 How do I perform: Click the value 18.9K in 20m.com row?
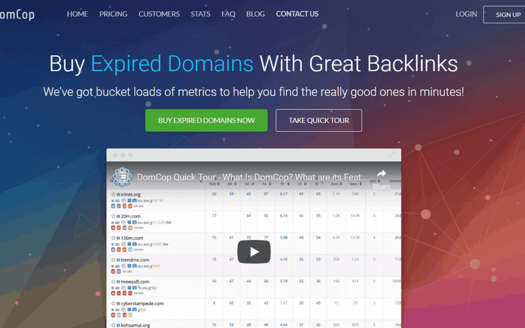[x=355, y=216]
